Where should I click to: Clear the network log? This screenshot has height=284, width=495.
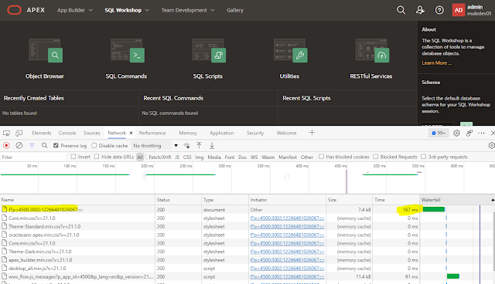pyautogui.click(x=19, y=145)
